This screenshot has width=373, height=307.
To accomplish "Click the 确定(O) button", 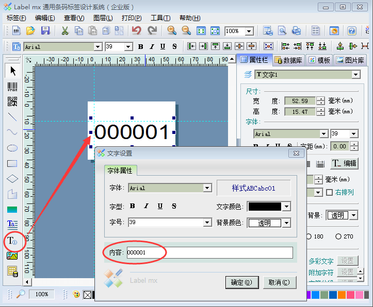I will tap(242, 282).
